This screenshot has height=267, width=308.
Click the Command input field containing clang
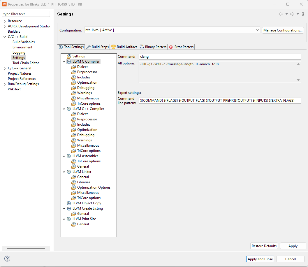[x=220, y=57]
